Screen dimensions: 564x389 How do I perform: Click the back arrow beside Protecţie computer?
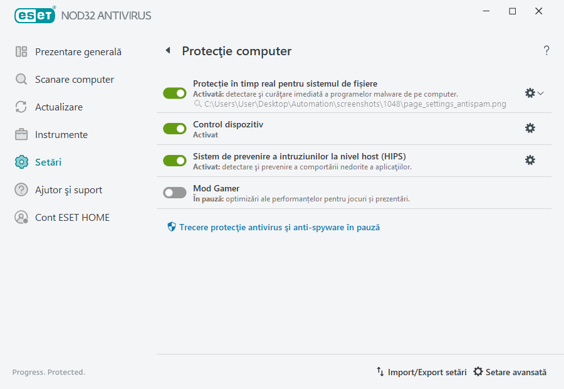coord(167,50)
